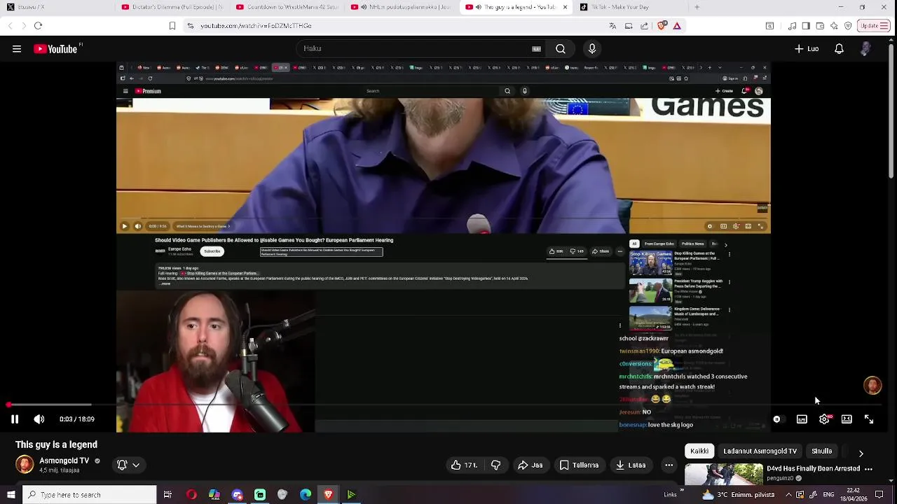Open Microsoft Edge from the taskbar
The height and width of the screenshot is (504, 897).
306,495
